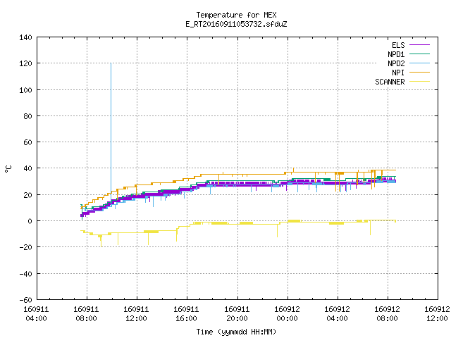451x338 pixels.
Task: Click the top of the NPD2 blue spike
Action: coord(111,63)
